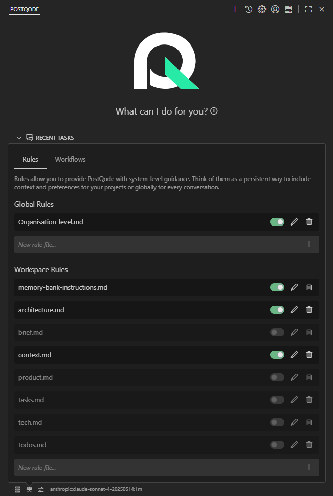Collapse the Recent Tasks section
This screenshot has height=496, width=333.
(19, 138)
